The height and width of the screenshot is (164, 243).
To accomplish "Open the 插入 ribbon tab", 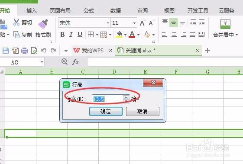I will click(x=32, y=11).
